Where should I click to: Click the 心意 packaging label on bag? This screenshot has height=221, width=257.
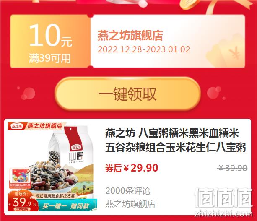76,156
